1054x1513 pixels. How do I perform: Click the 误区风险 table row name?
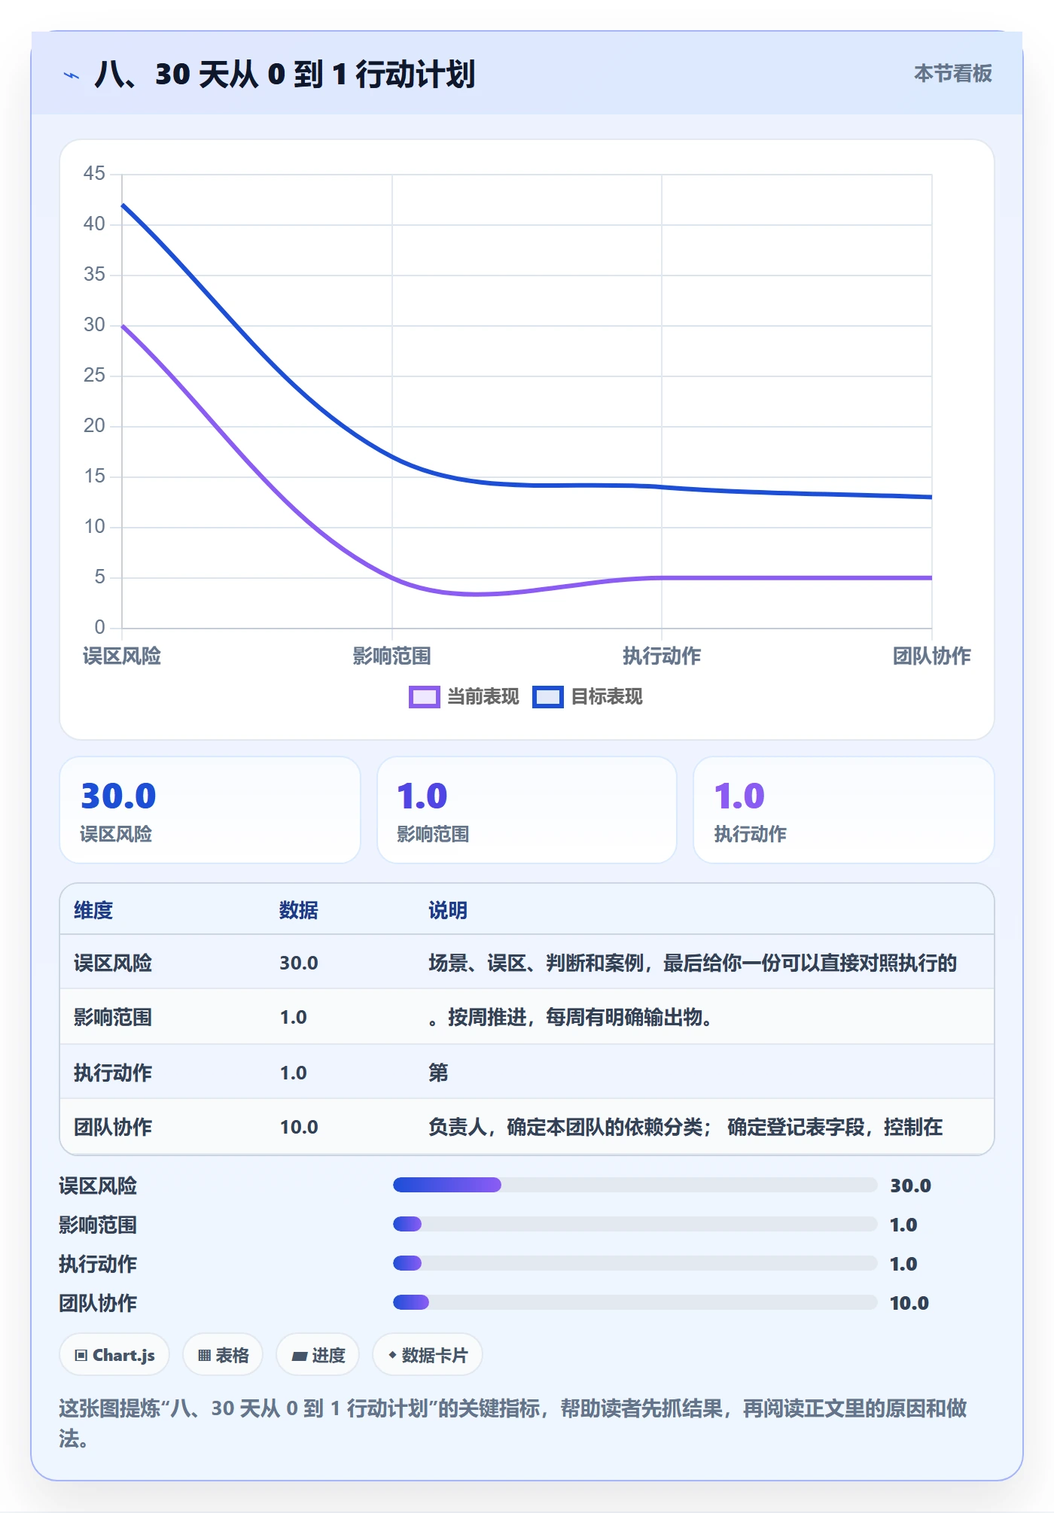coord(113,963)
